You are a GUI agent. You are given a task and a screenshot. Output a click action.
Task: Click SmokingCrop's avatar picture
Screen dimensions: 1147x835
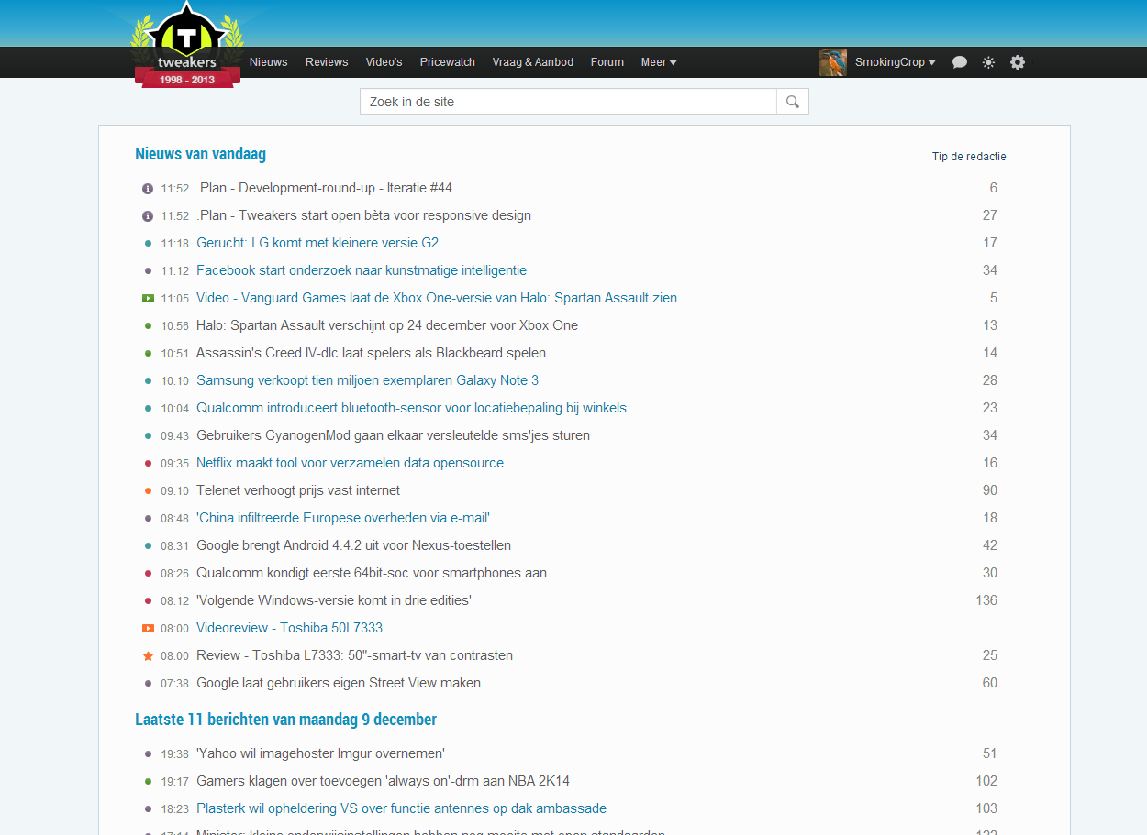(833, 62)
